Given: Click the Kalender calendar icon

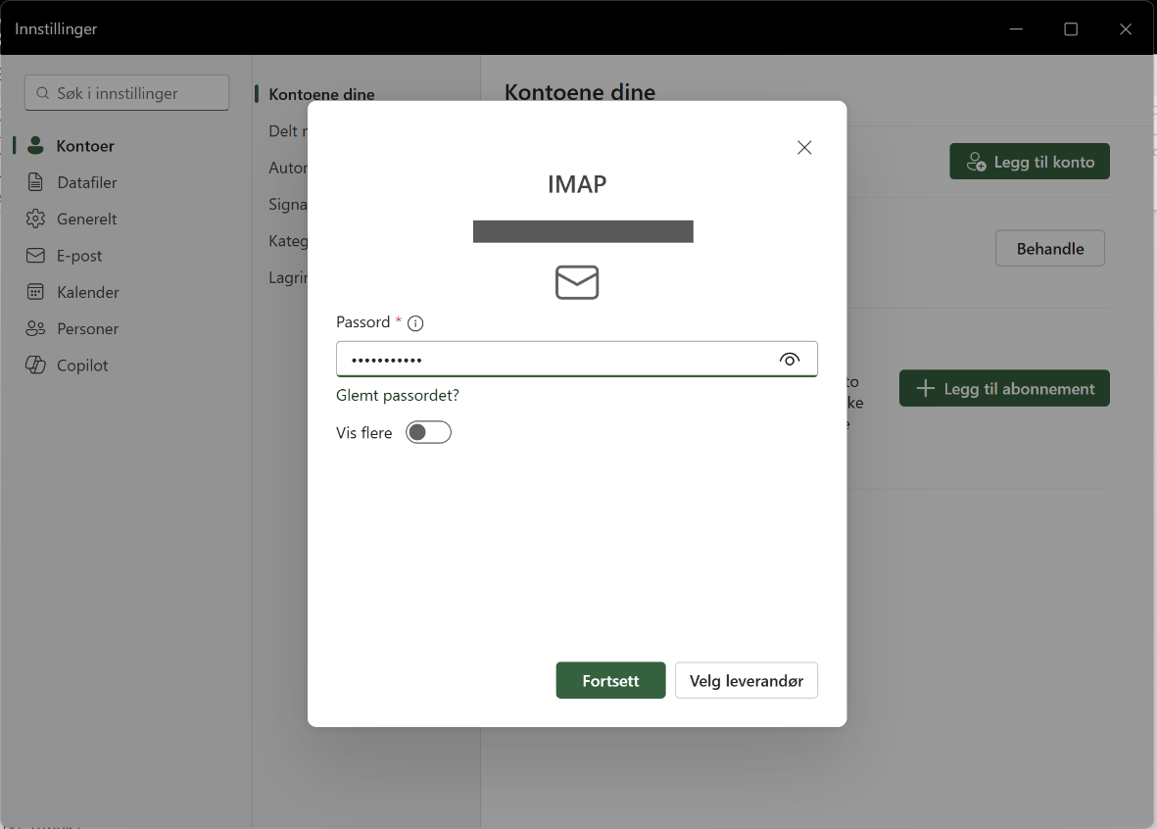Looking at the screenshot, I should pos(35,292).
